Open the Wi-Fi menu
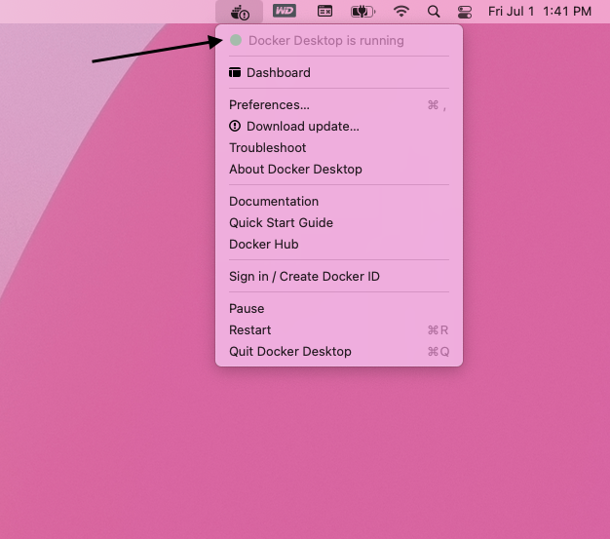Screen dimensions: 610x539 click(x=401, y=11)
